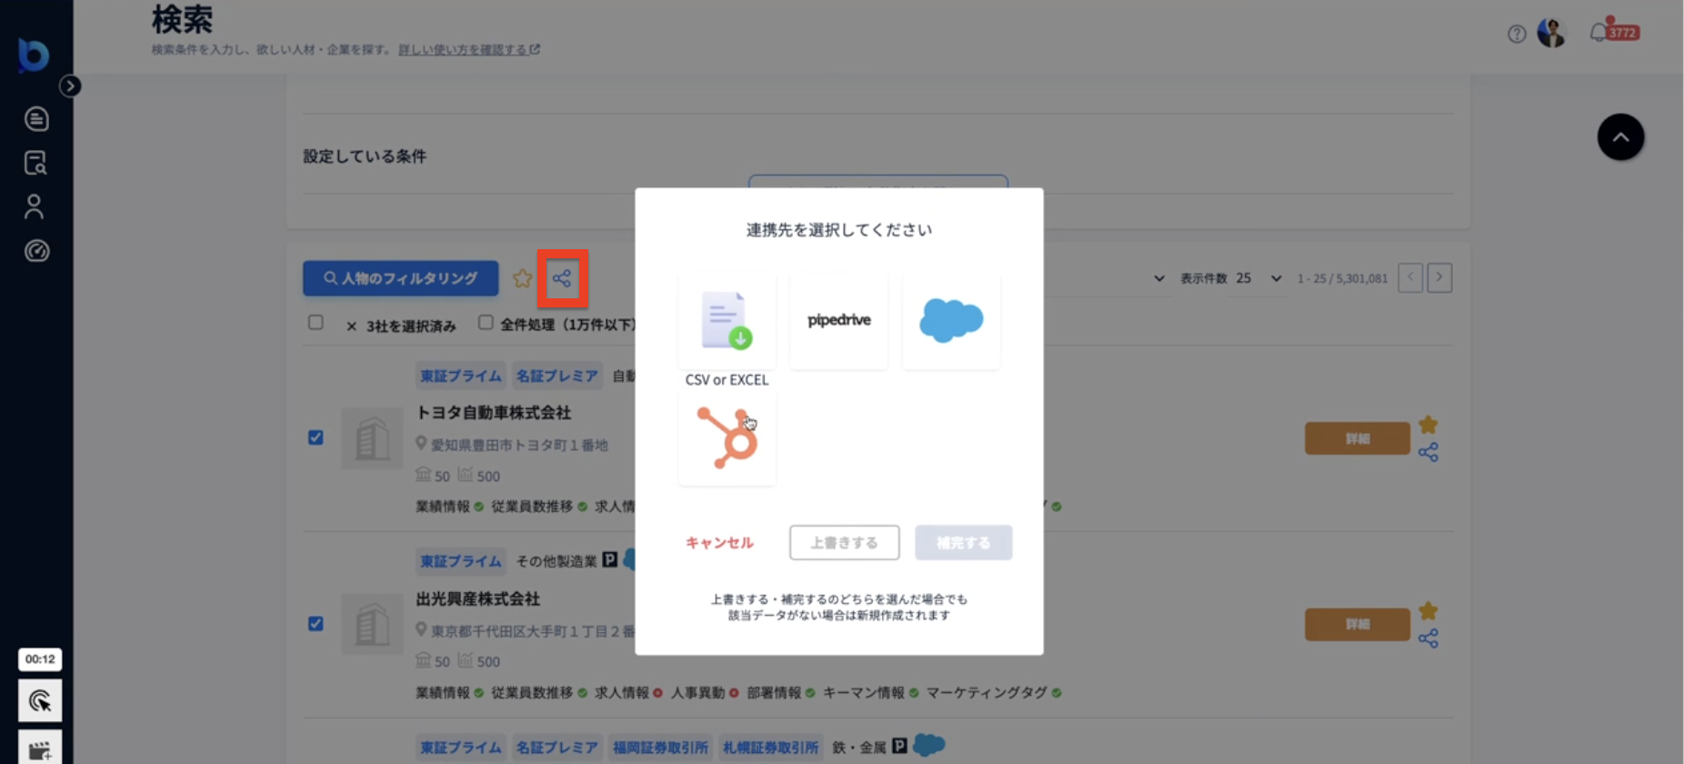Click the scroll-to-top circular button
This screenshot has height=764, width=1684.
[x=1620, y=137]
